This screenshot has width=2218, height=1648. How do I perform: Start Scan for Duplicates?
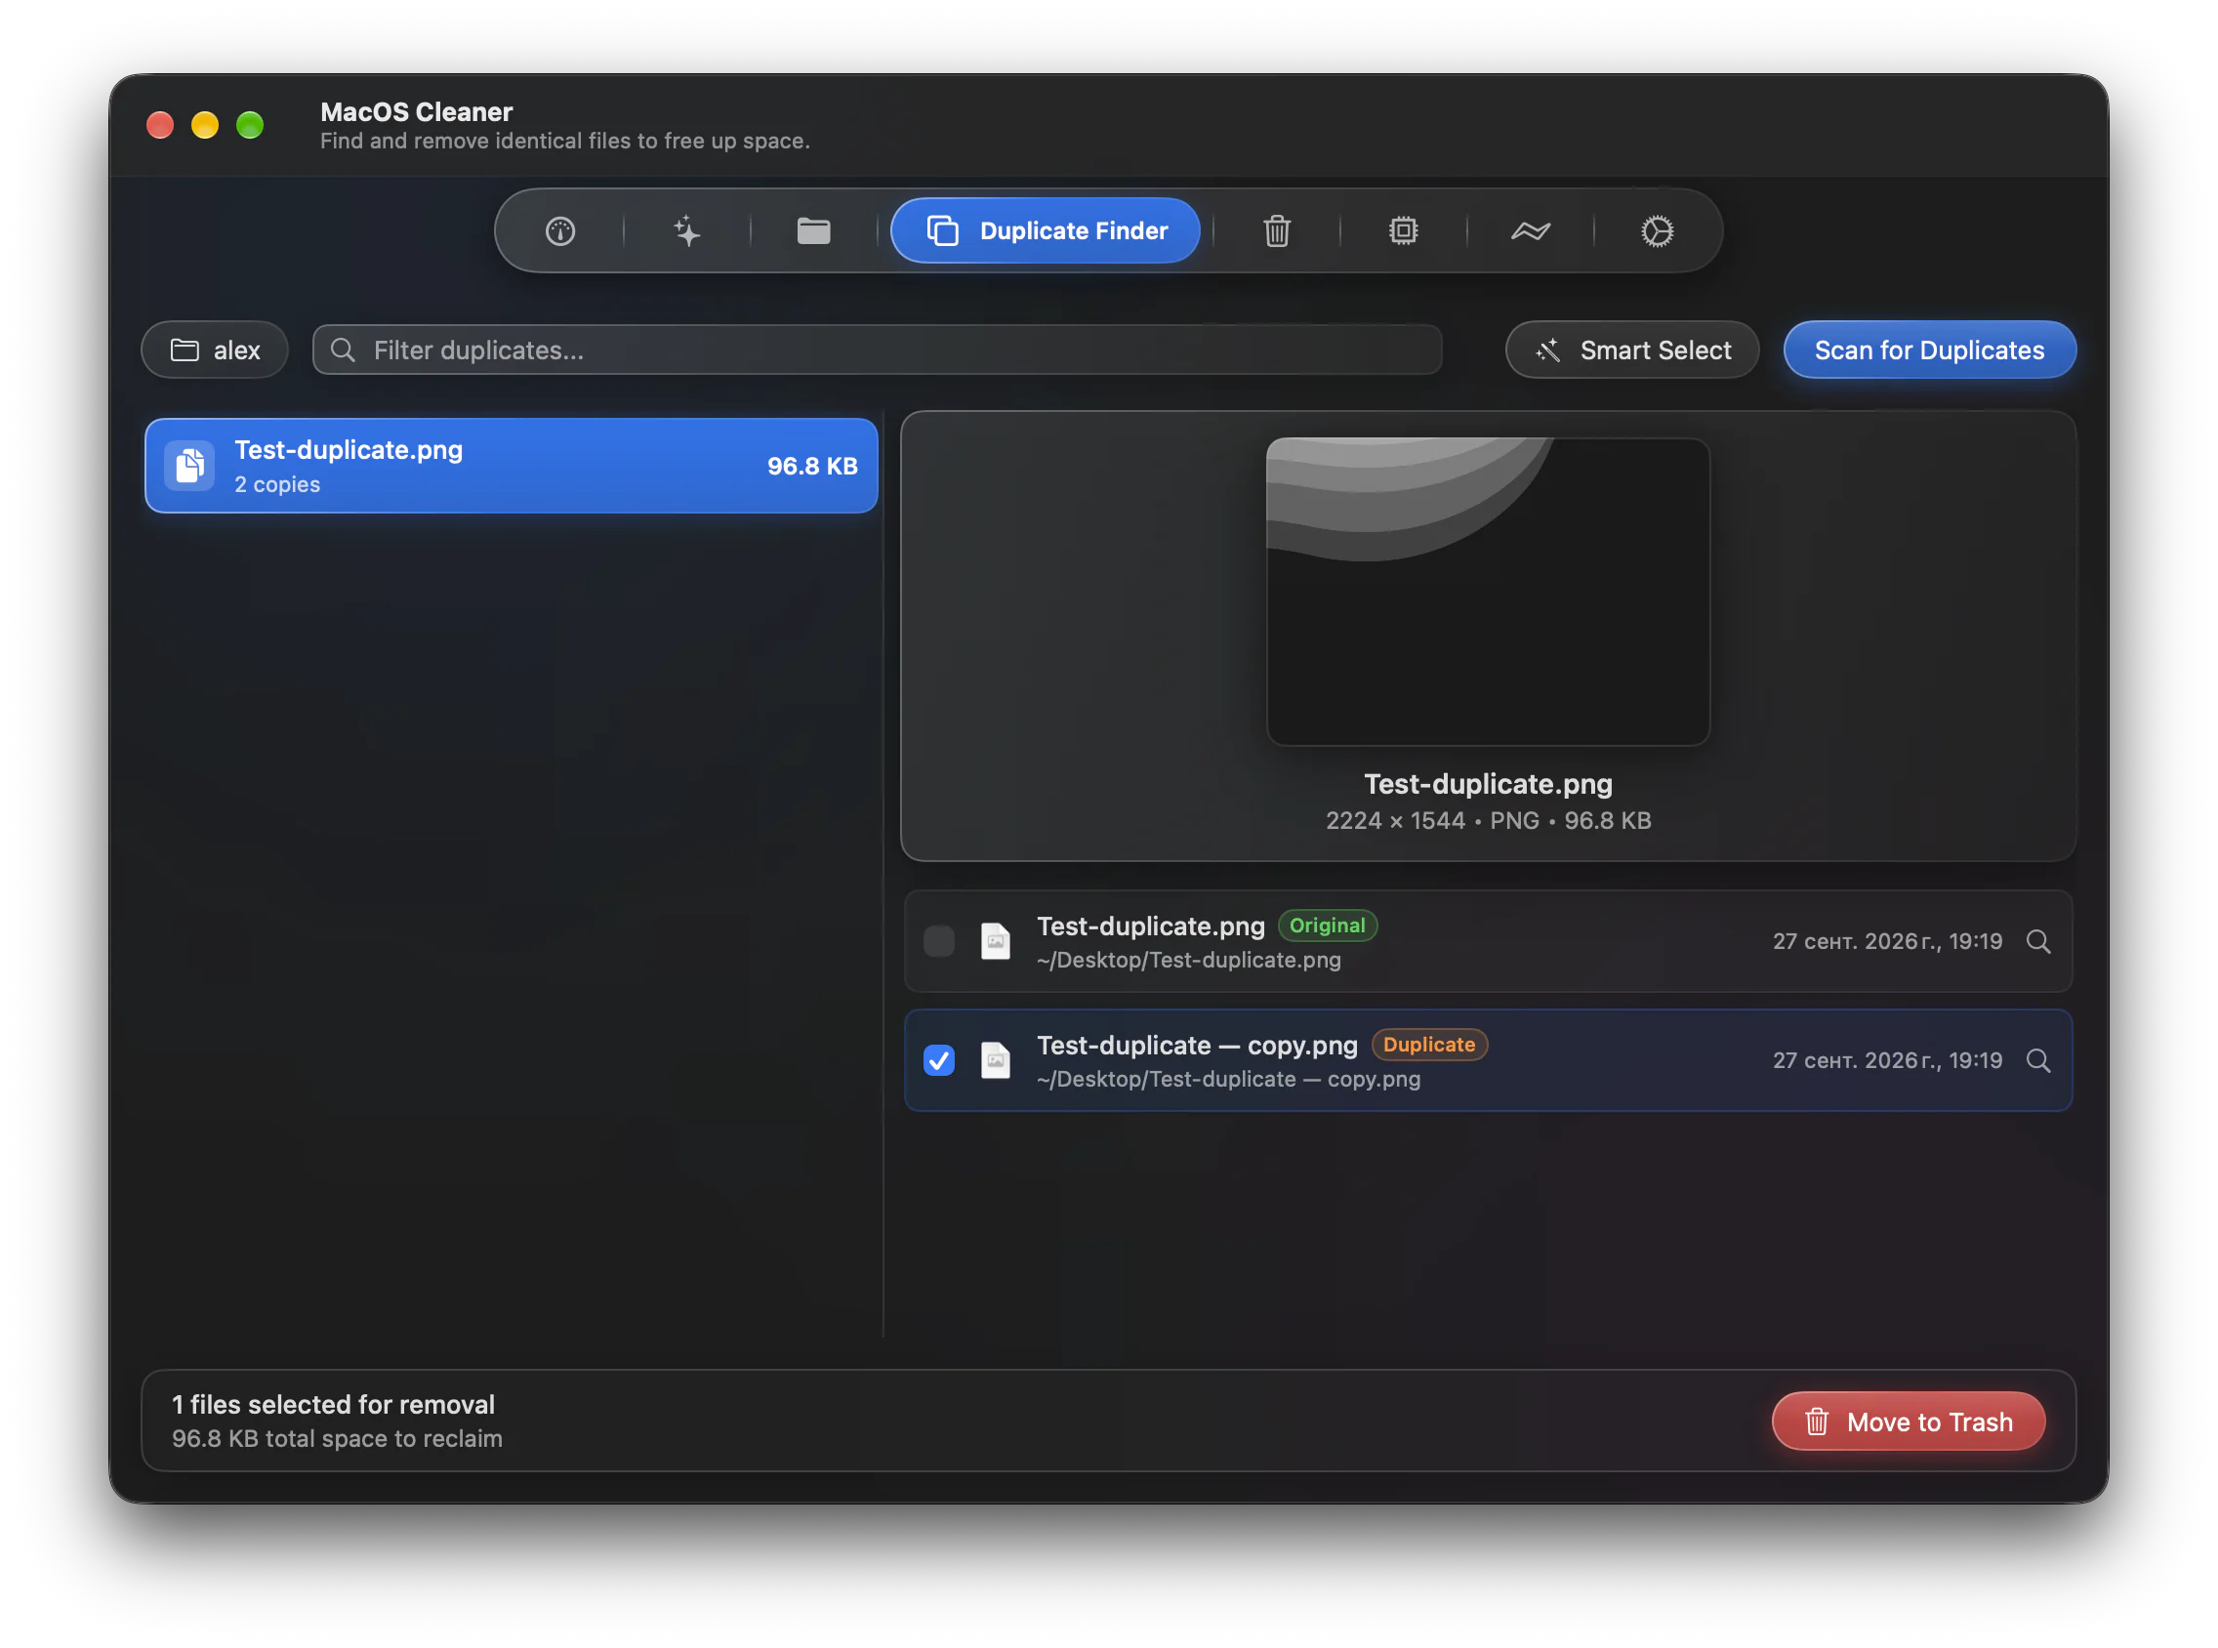point(1929,350)
